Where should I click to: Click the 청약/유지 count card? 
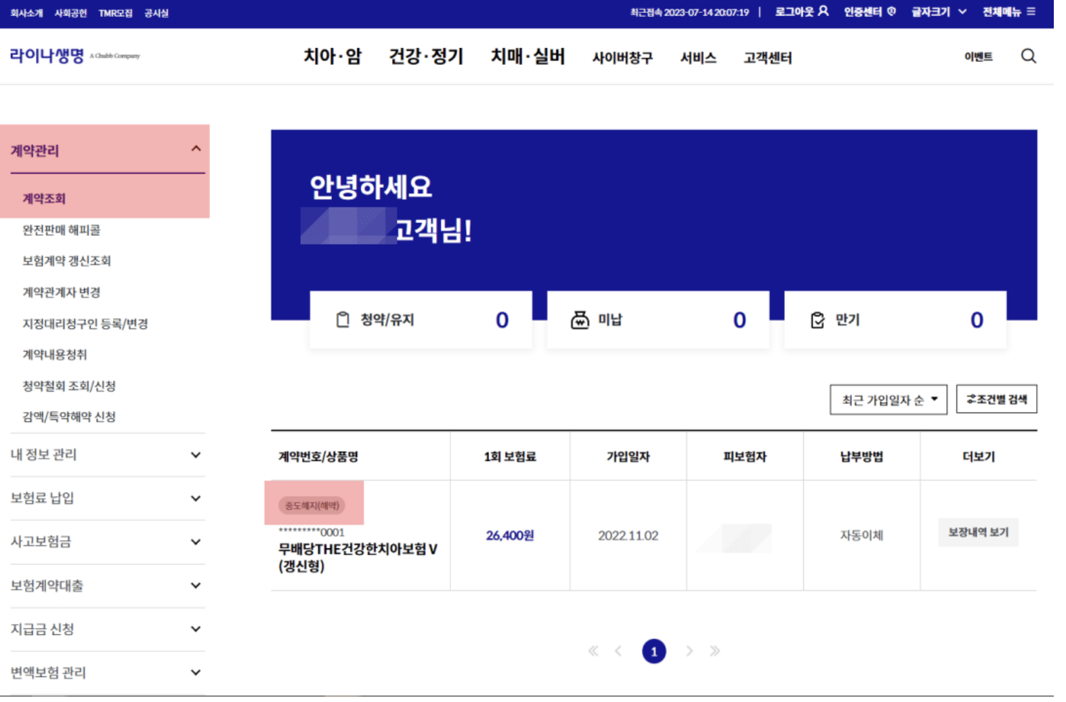421,320
